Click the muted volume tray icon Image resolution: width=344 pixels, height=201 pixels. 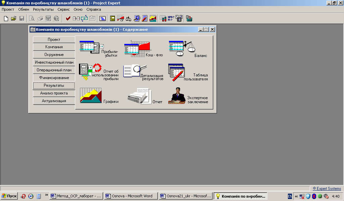point(326,196)
